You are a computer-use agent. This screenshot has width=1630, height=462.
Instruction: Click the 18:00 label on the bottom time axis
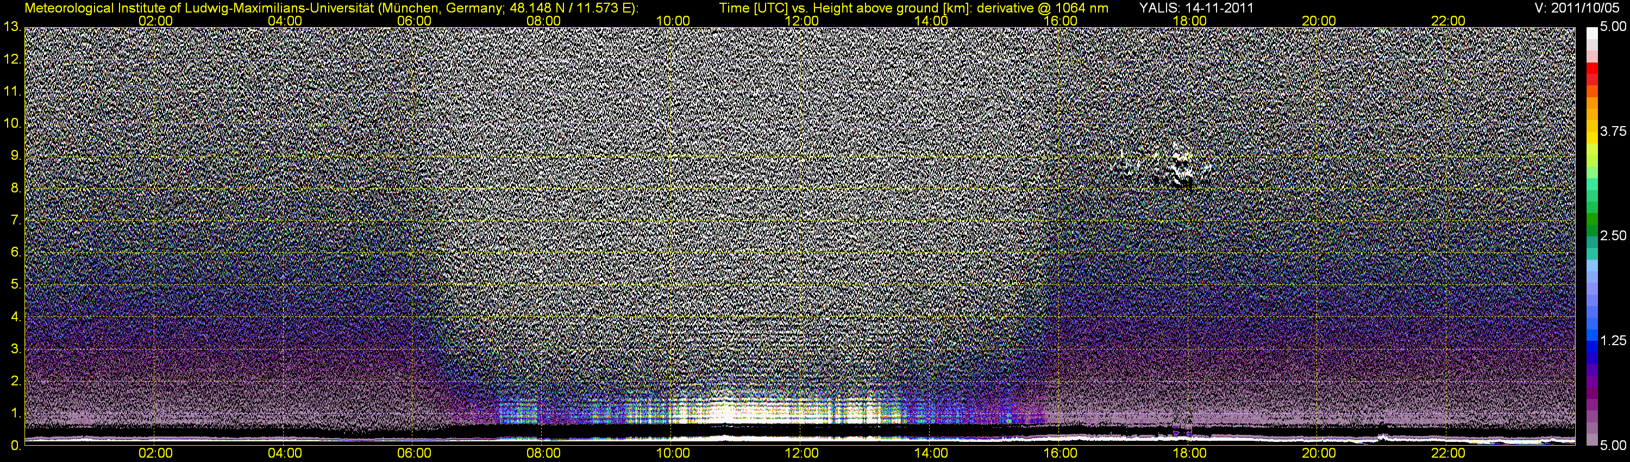pyautogui.click(x=1189, y=454)
